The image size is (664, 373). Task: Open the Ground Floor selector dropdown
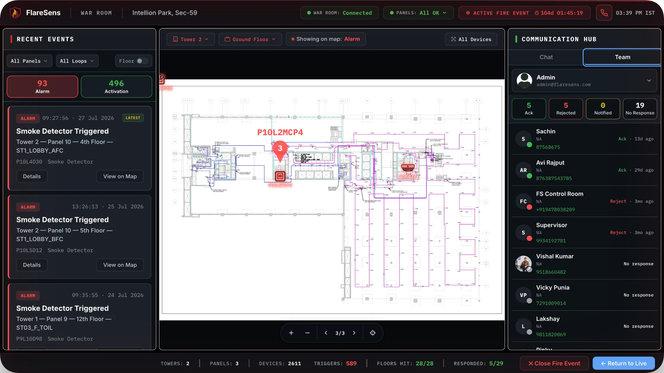tap(250, 39)
